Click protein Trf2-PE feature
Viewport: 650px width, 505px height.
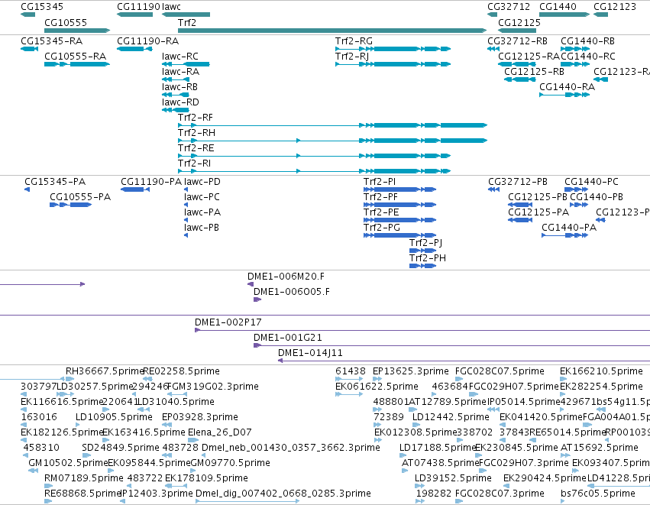pyautogui.click(x=399, y=220)
